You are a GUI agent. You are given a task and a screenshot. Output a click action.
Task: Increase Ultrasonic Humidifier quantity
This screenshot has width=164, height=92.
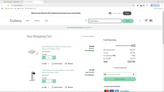tap(54, 81)
